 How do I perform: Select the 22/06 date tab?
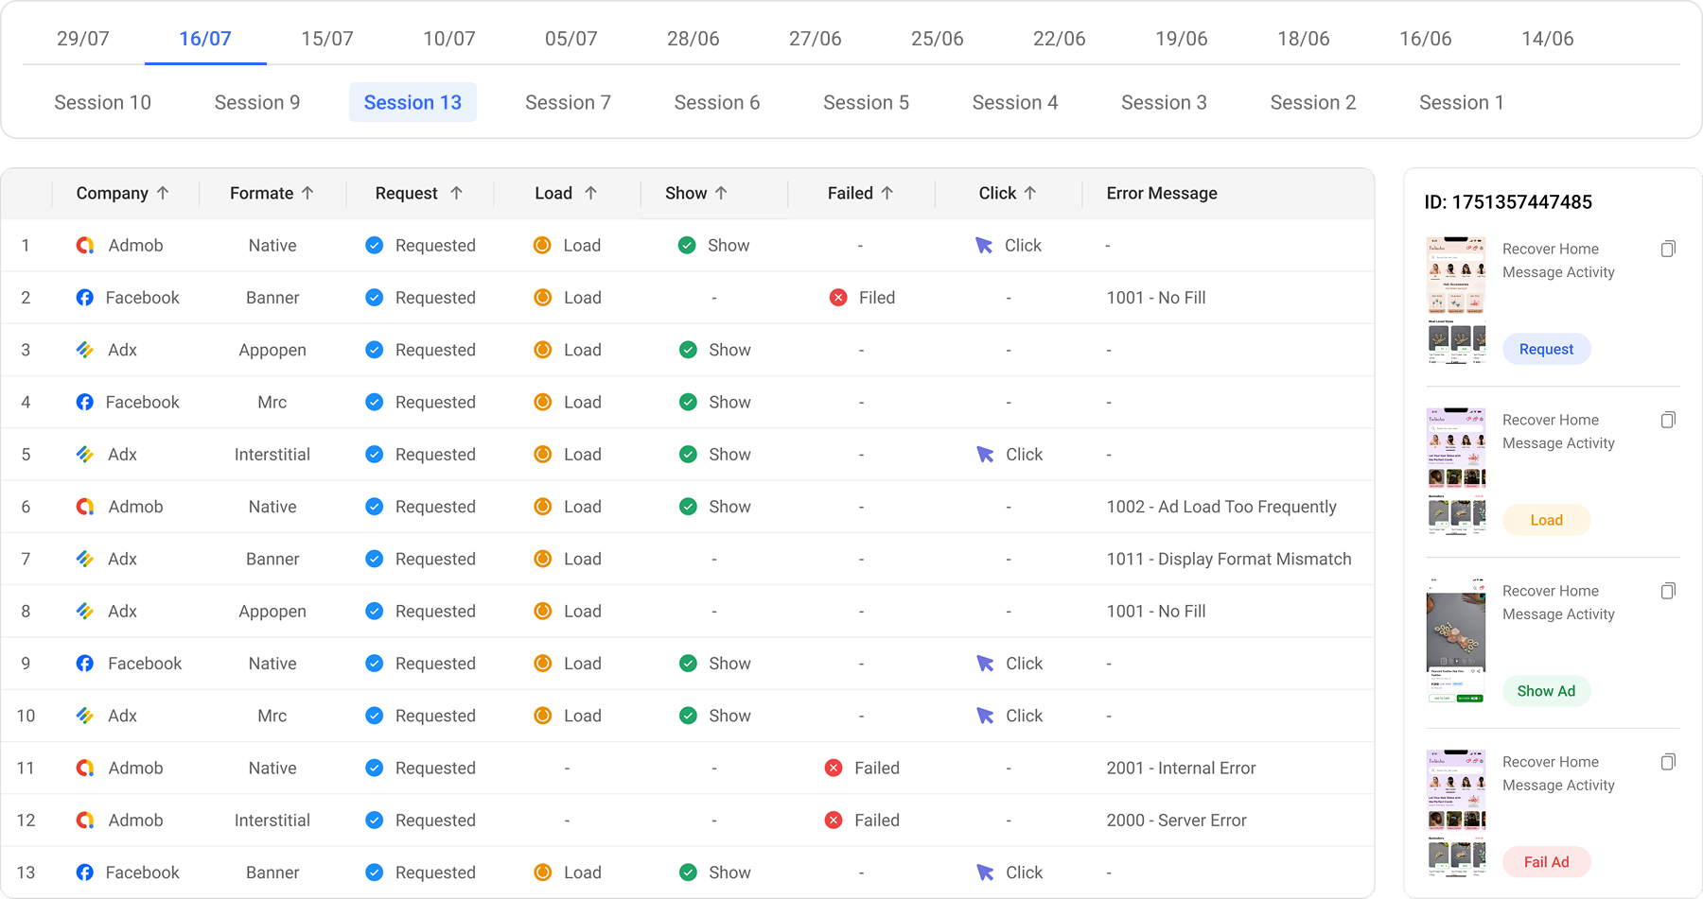[x=1059, y=39]
